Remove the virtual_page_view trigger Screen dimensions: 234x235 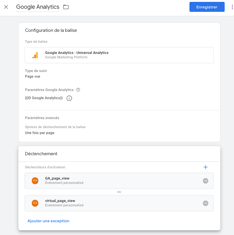tap(205, 203)
